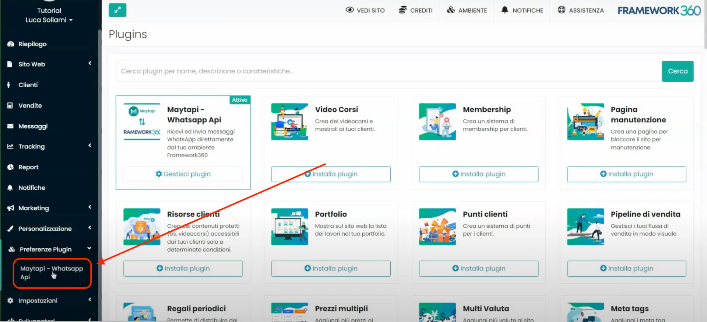Open Crediti via the coins icon

[x=403, y=10]
